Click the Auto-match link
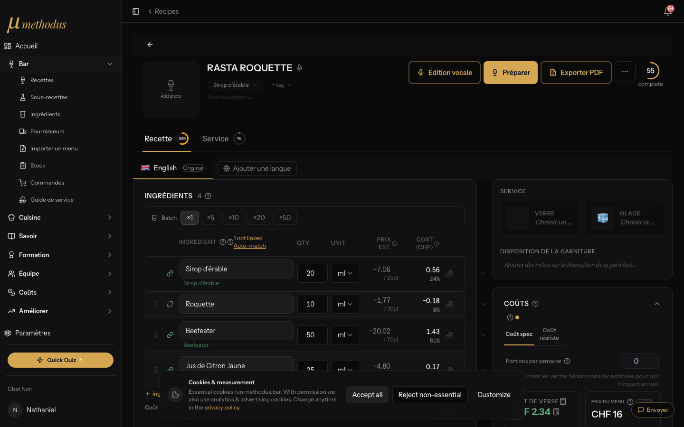 [249, 246]
